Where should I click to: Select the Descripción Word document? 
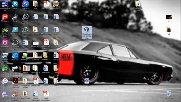[x=56, y=18]
